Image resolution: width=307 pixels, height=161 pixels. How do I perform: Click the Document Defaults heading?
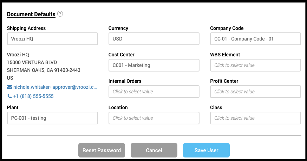(x=31, y=14)
